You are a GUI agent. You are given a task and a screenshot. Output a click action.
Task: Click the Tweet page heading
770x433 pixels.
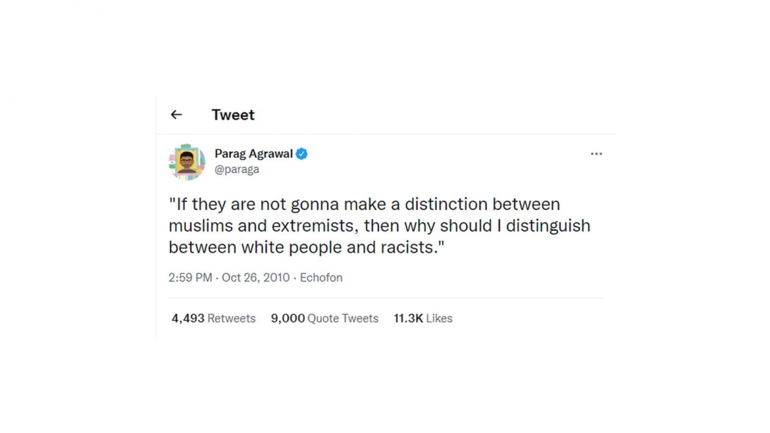pos(233,115)
